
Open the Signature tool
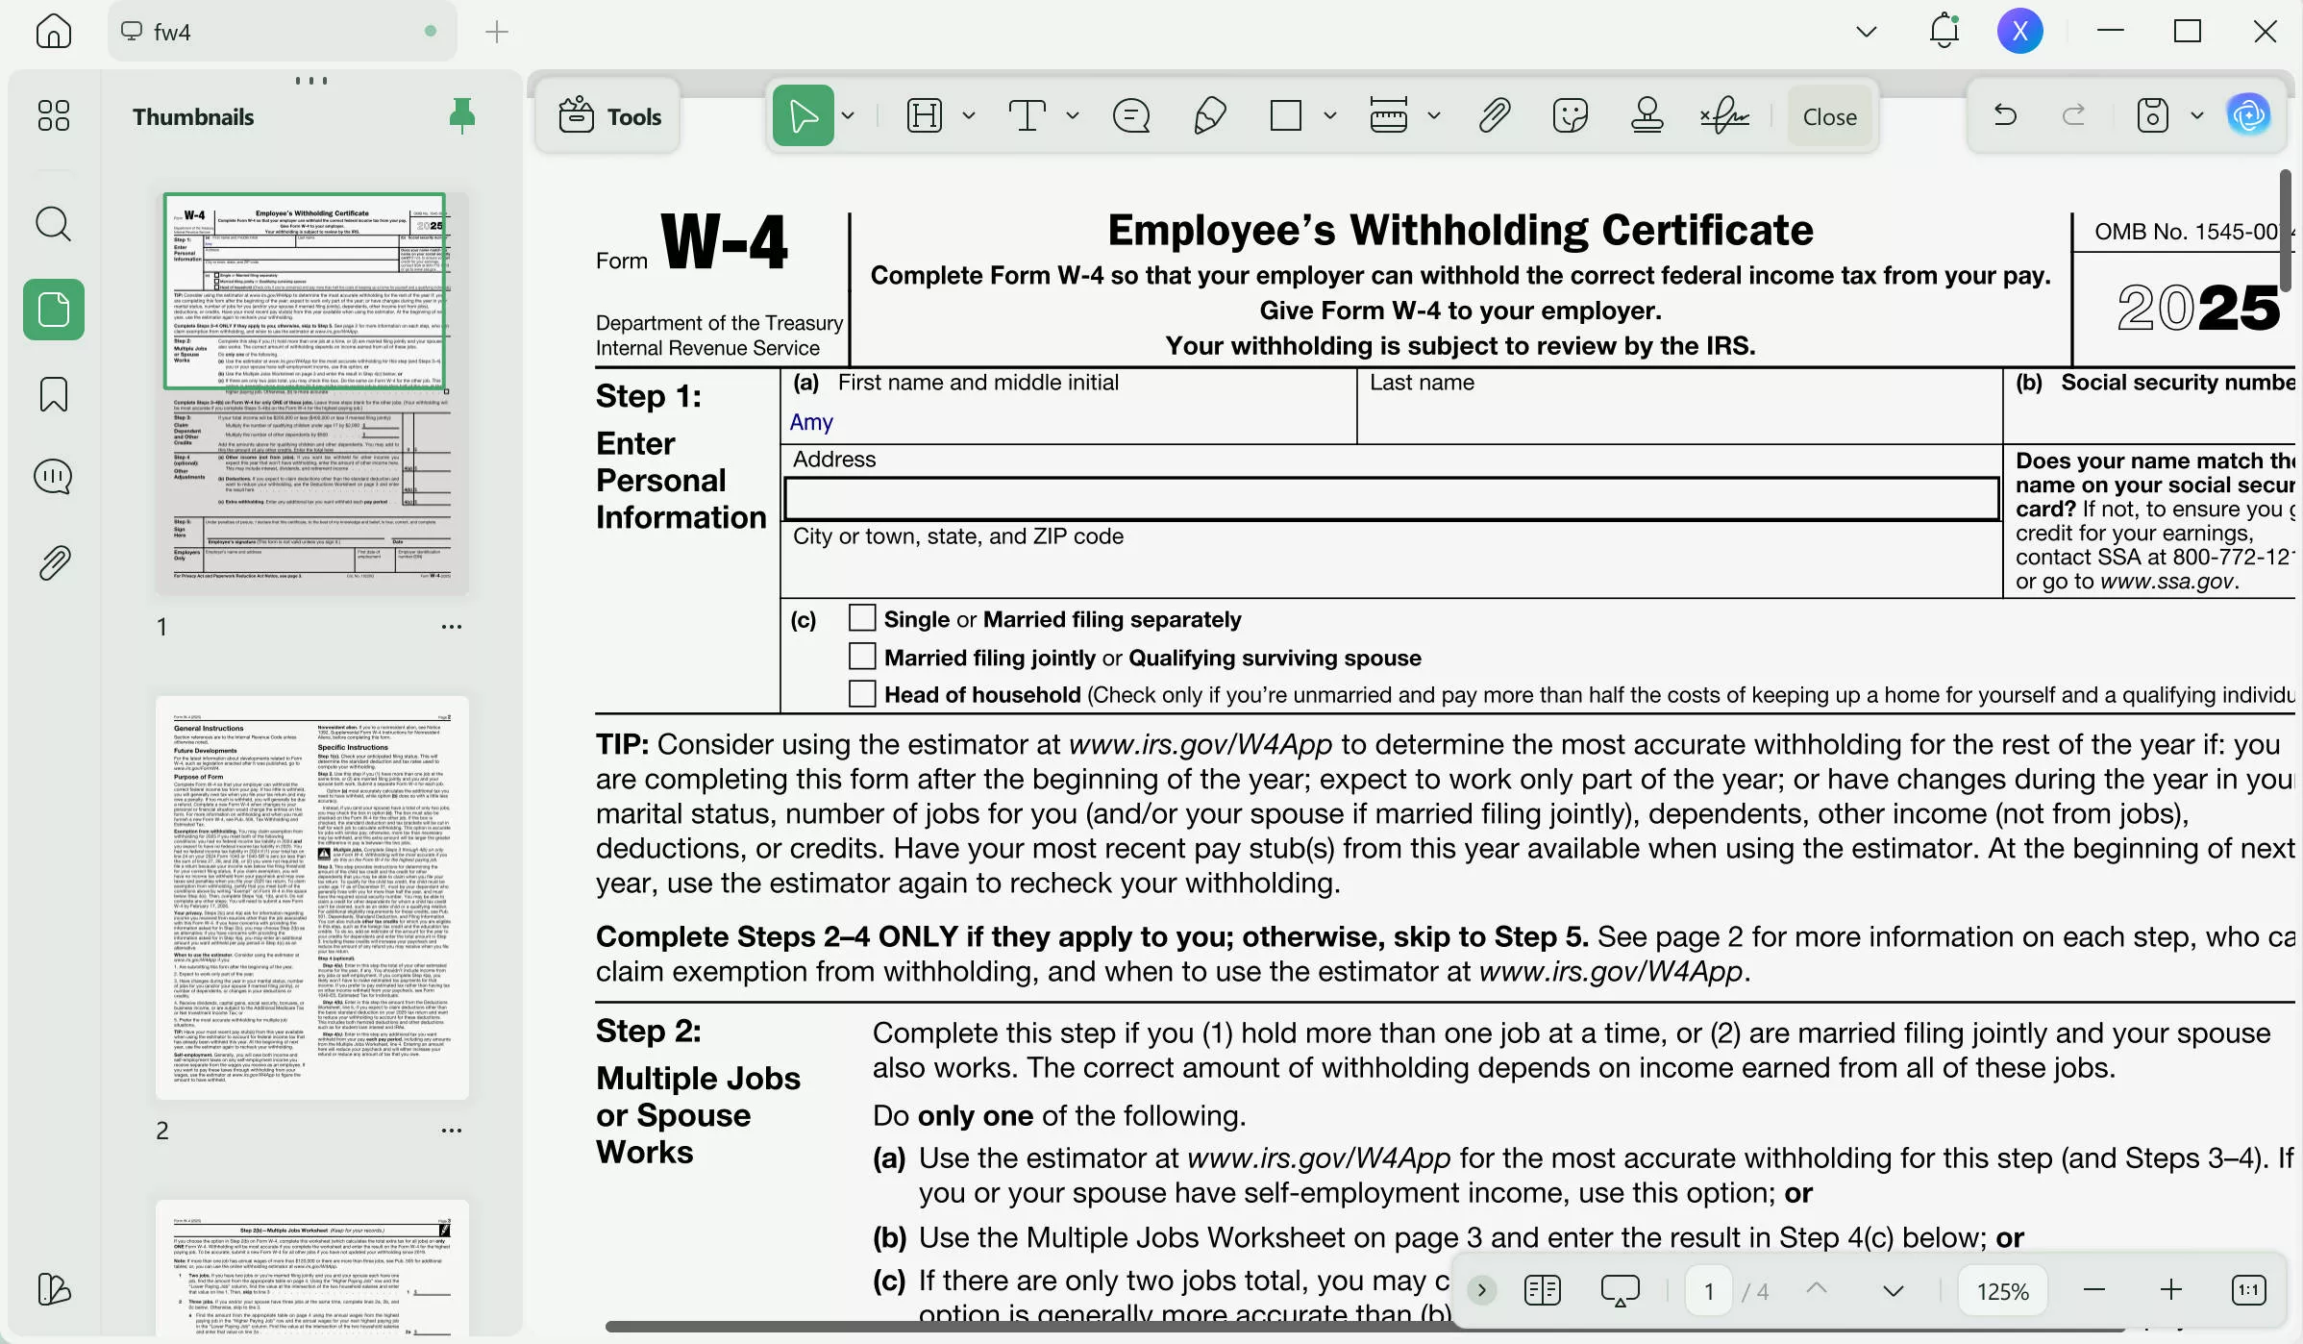[1721, 114]
